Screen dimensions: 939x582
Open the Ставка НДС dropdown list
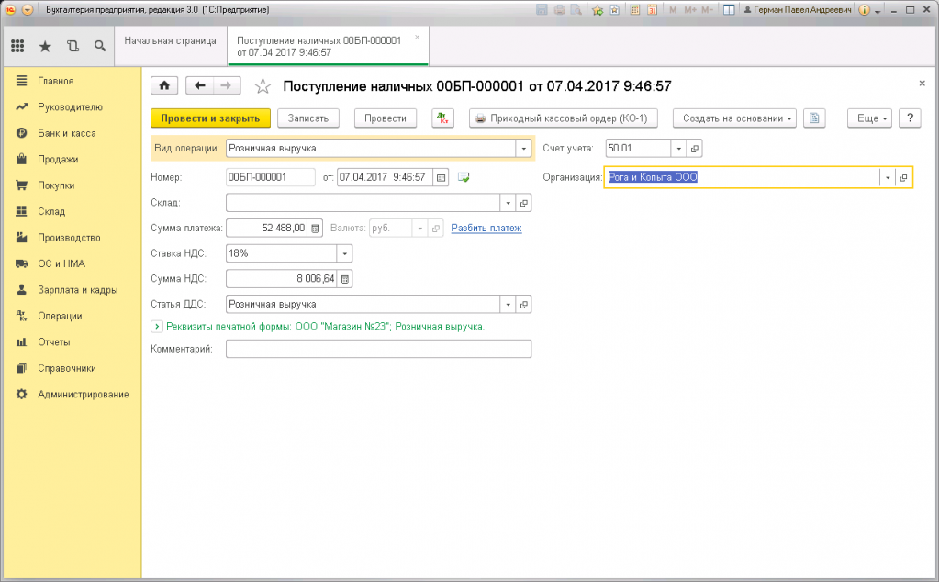tap(345, 254)
